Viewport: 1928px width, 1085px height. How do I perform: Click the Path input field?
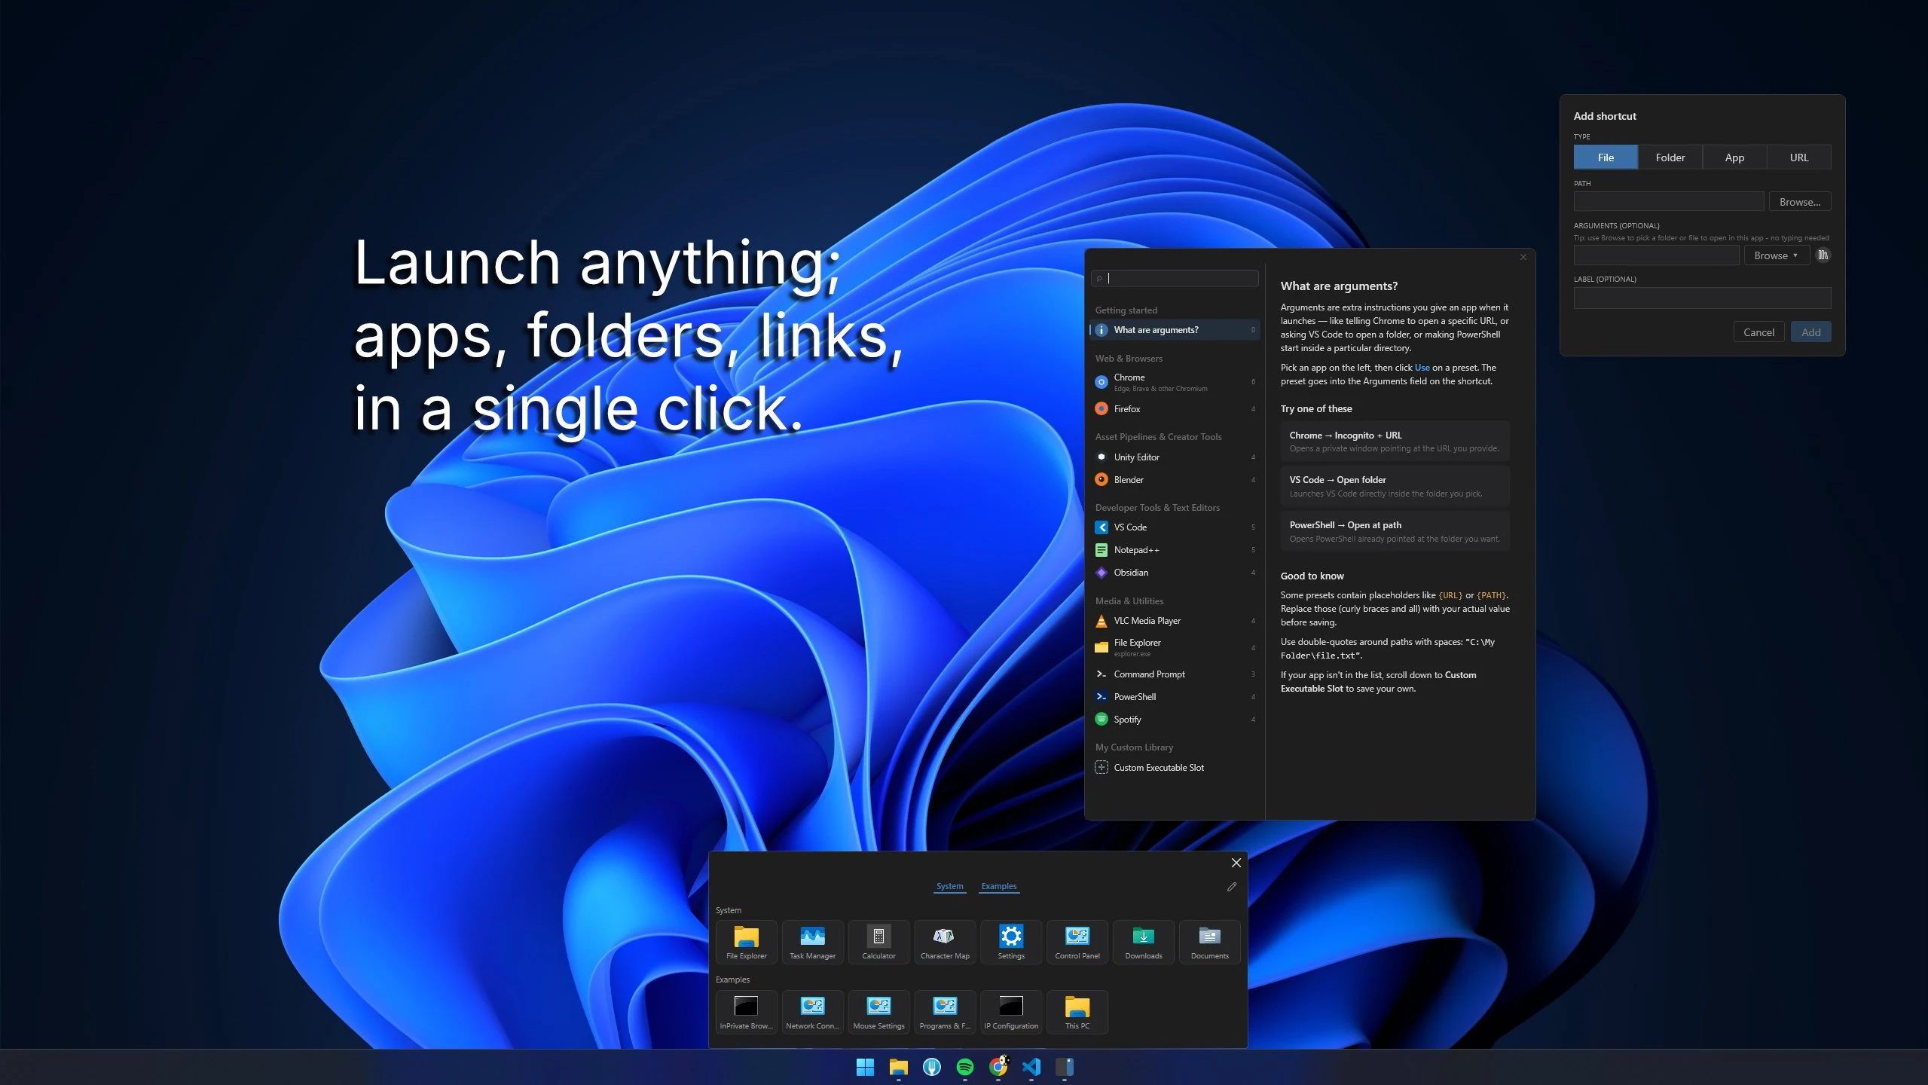pos(1669,202)
